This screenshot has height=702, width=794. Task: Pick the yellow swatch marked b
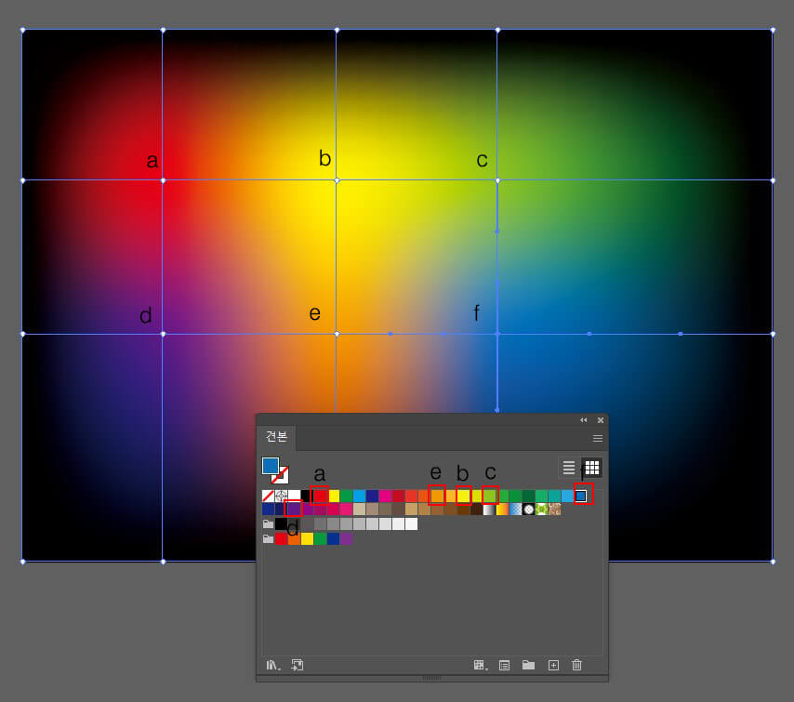[464, 496]
